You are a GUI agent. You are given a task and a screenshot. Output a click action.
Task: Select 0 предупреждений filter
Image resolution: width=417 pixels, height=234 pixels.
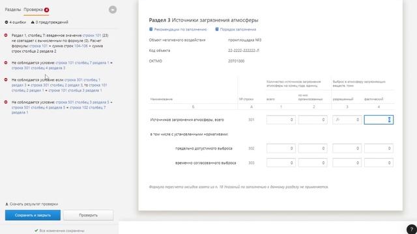tap(50, 22)
